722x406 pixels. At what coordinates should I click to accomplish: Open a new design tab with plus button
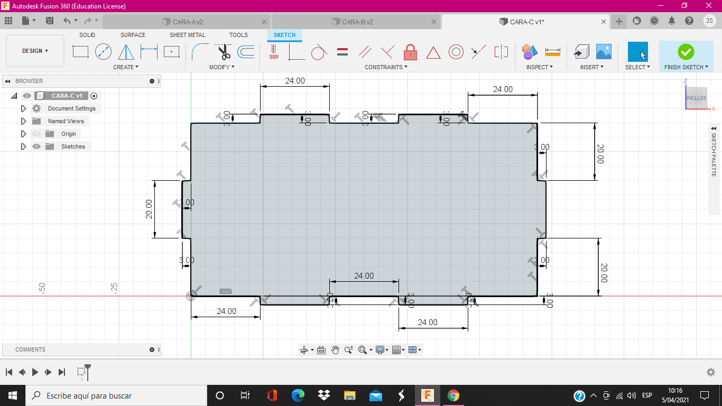619,21
